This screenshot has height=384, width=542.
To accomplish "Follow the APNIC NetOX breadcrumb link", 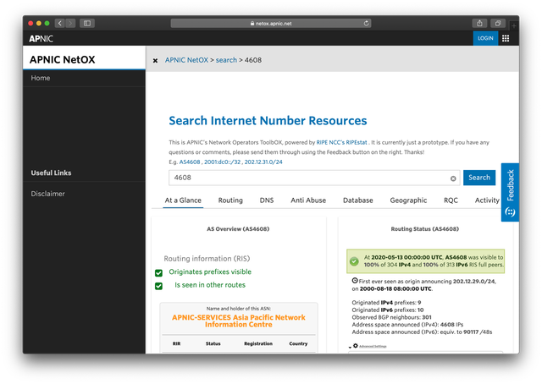I will pyautogui.click(x=186, y=60).
